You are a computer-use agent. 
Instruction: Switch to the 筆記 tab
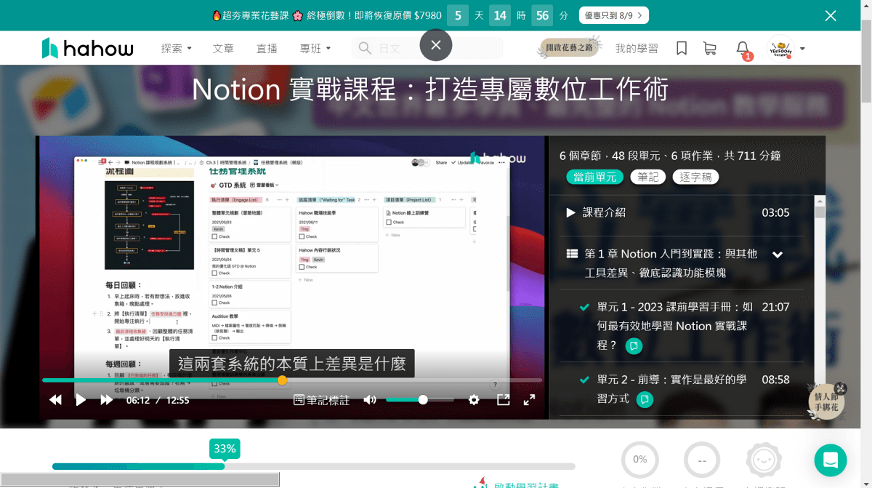tap(648, 177)
